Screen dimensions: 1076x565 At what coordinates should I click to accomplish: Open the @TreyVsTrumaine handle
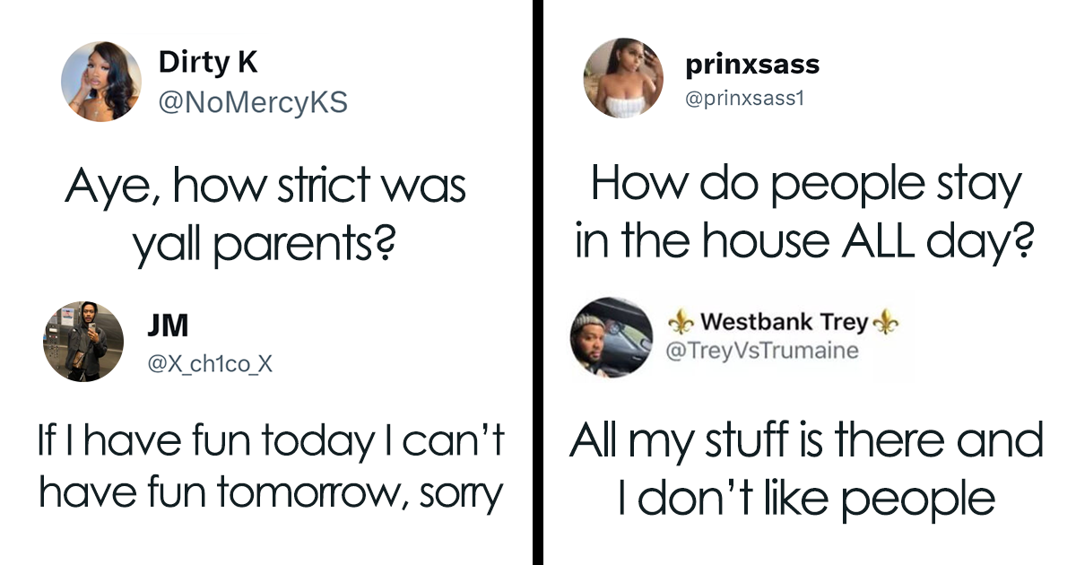coord(763,351)
